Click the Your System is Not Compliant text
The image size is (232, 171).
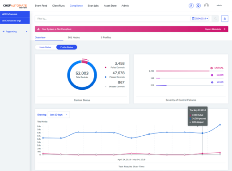57,29
